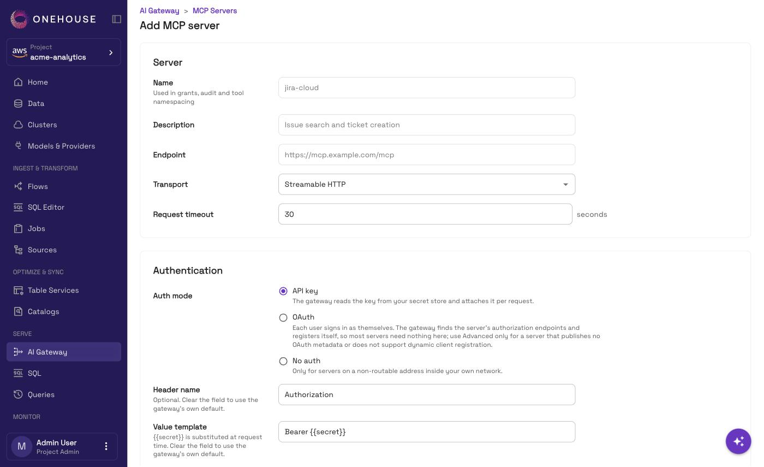Click the AI Gateway breadcrumb link
Screen dimensions: 764x467
[159, 10]
